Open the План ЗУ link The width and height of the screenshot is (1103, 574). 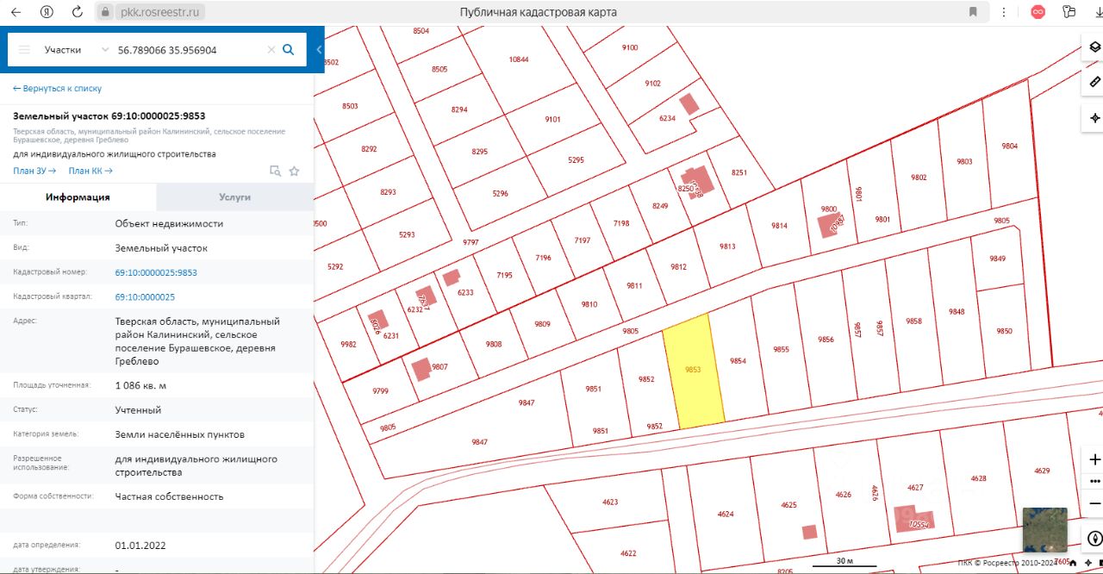34,171
